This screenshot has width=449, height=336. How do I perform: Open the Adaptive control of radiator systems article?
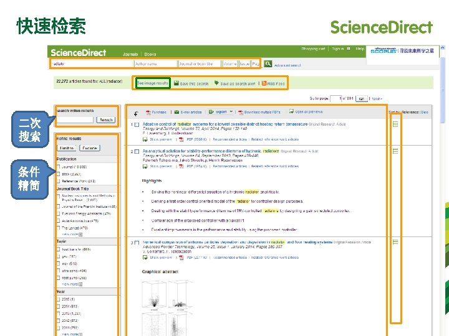[x=224, y=124]
